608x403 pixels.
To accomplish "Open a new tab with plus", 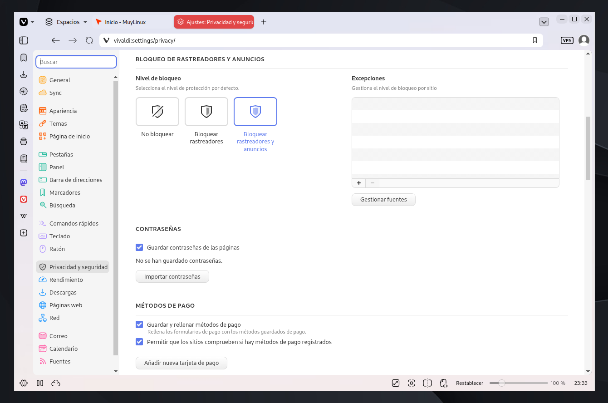I will coord(264,22).
